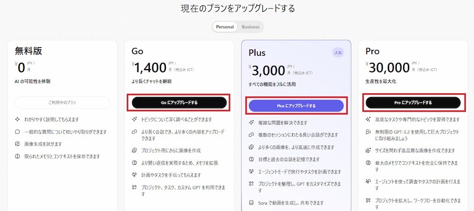Click Plus にアップグレードする button

(296, 106)
